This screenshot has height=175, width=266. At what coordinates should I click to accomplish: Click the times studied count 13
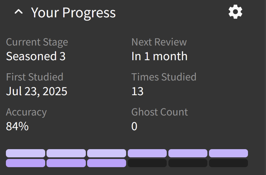[x=137, y=91]
